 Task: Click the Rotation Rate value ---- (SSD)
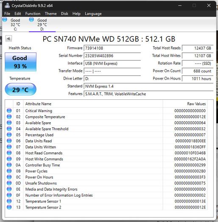[x=198, y=63]
